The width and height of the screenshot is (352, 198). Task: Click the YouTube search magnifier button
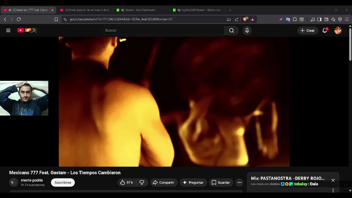232,31
